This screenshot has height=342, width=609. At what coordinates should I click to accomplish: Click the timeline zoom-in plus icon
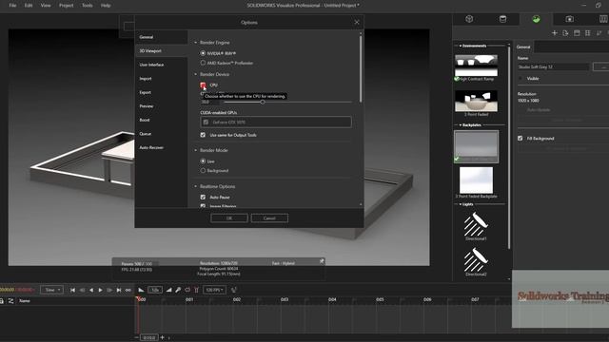click(x=163, y=337)
